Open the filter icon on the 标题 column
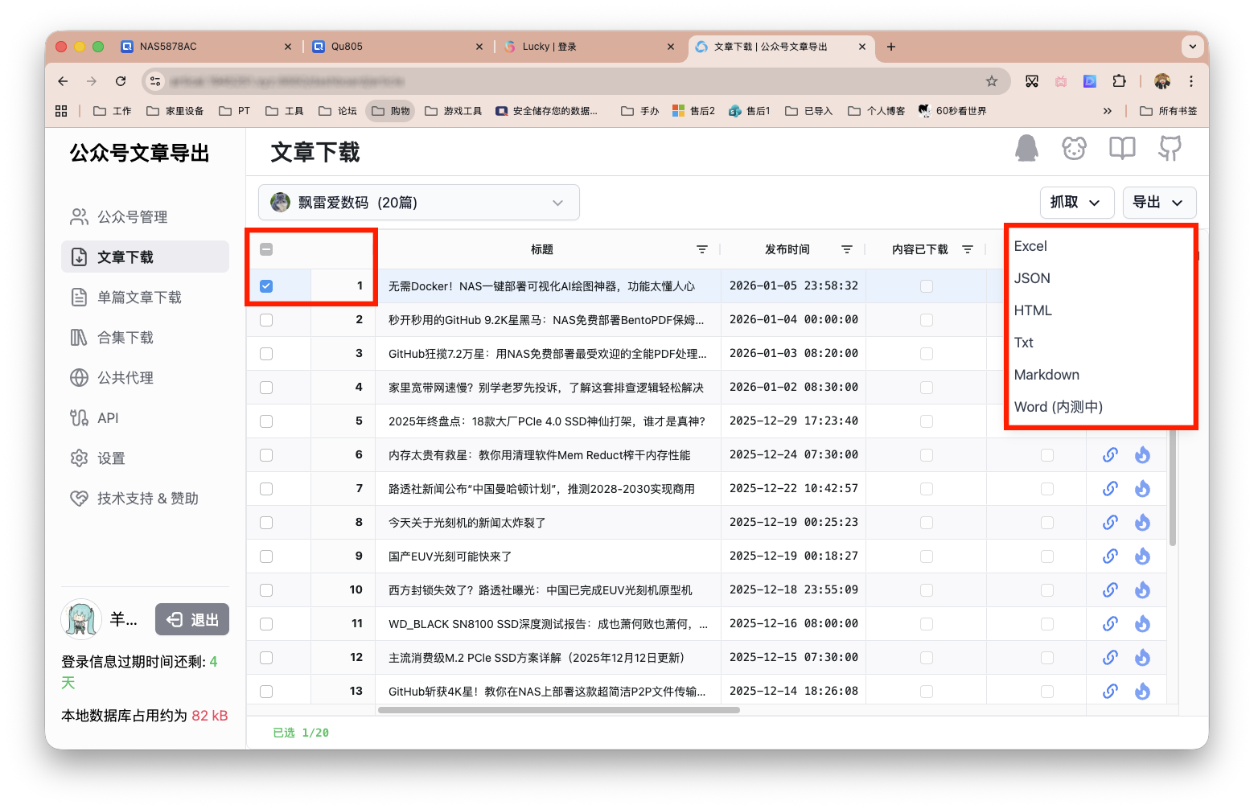Image resolution: width=1254 pixels, height=809 pixels. tap(701, 249)
